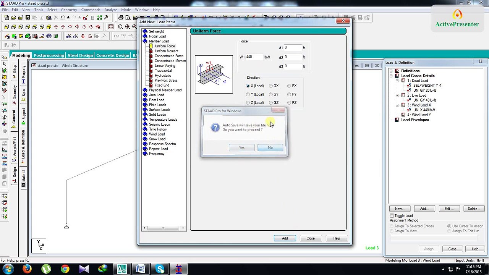Click the Print icon in the toolbar
The image size is (489, 275).
121,18
